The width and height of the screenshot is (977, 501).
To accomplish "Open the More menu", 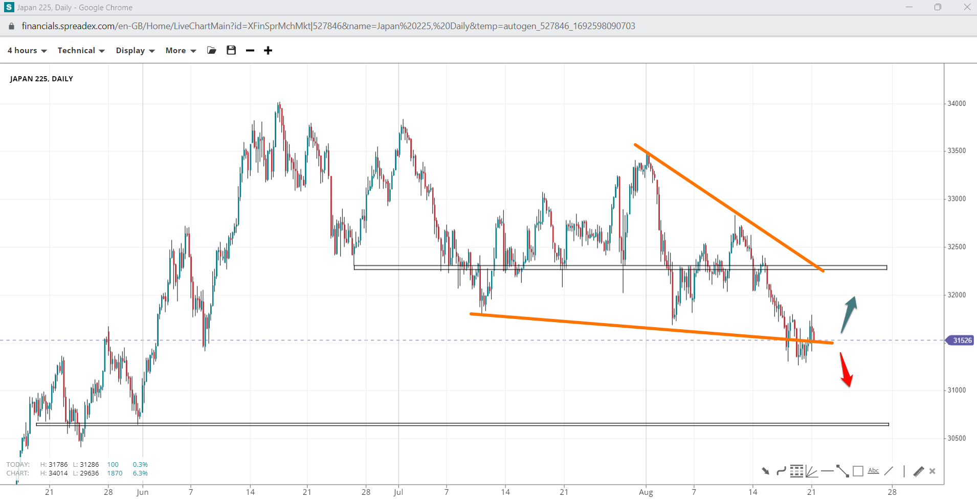I will coord(181,51).
